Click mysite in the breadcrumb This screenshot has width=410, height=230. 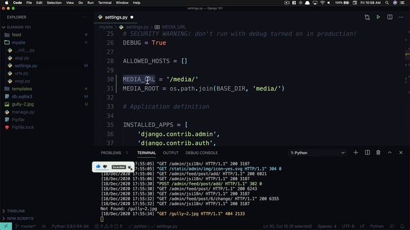pos(106,27)
